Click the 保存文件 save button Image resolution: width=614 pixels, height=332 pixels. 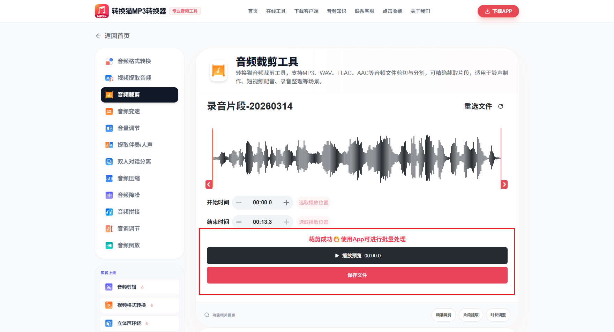pyautogui.click(x=357, y=275)
